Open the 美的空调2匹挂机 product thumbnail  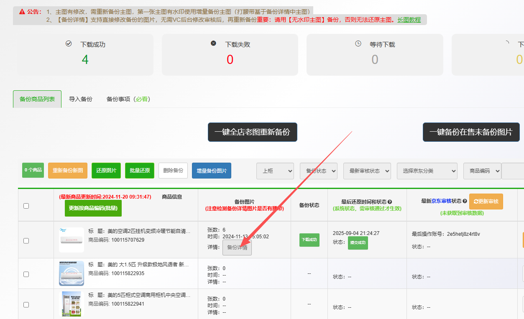click(71, 240)
